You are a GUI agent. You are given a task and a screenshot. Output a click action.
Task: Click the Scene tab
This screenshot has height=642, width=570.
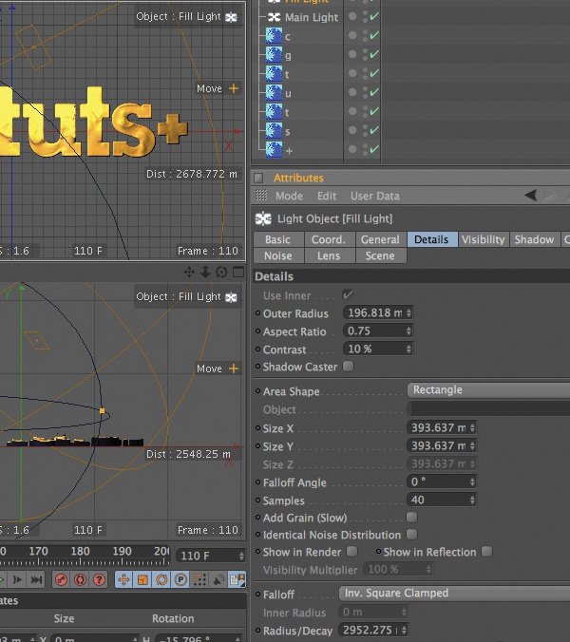(x=380, y=255)
